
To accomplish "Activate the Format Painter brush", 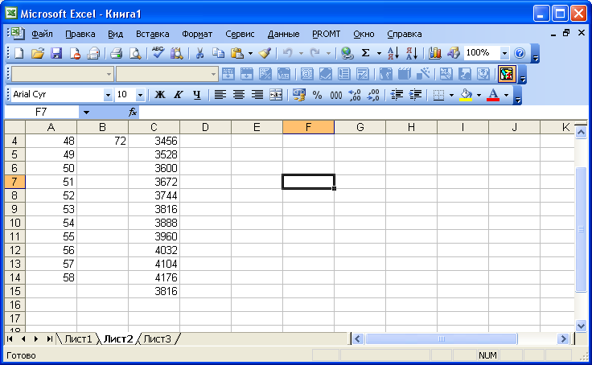I will 265,53.
